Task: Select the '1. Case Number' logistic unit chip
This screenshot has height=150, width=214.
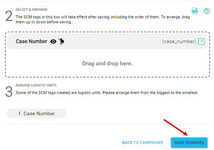Action: (36, 113)
